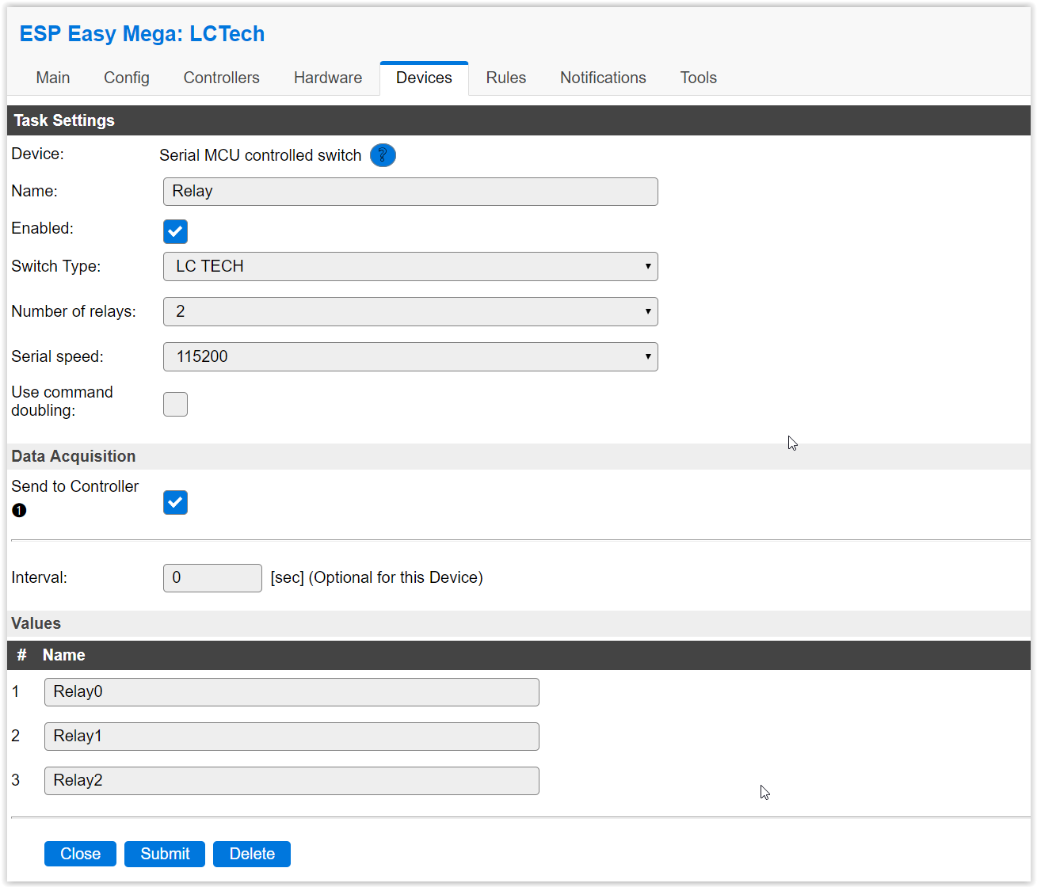Click the Interval input field
This screenshot has width=1037, height=887.
212,578
